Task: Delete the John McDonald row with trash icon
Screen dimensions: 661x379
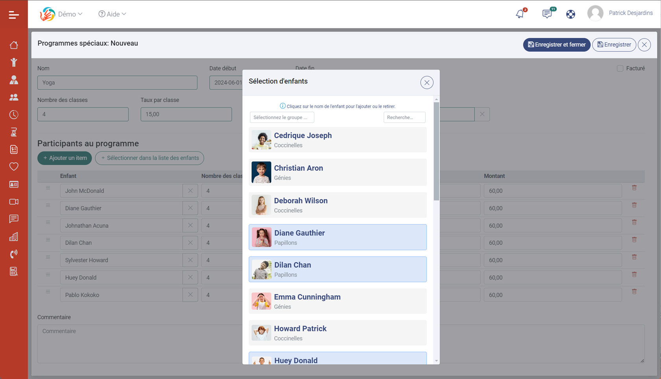Action: [634, 188]
